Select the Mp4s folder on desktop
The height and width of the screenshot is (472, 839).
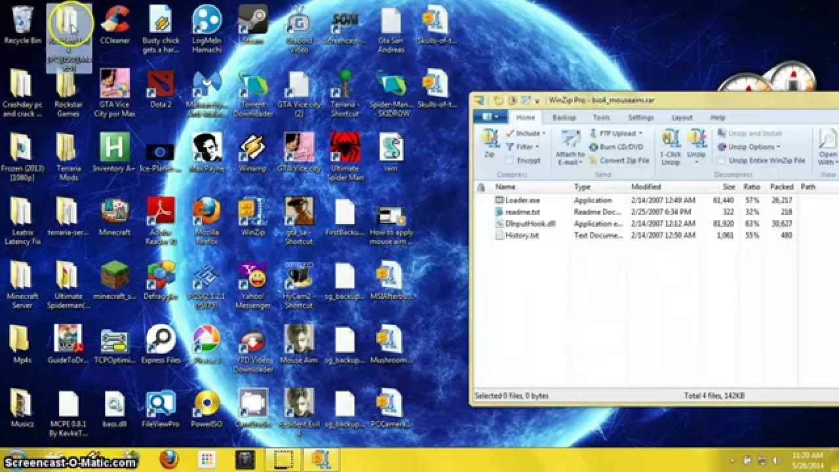pyautogui.click(x=22, y=345)
